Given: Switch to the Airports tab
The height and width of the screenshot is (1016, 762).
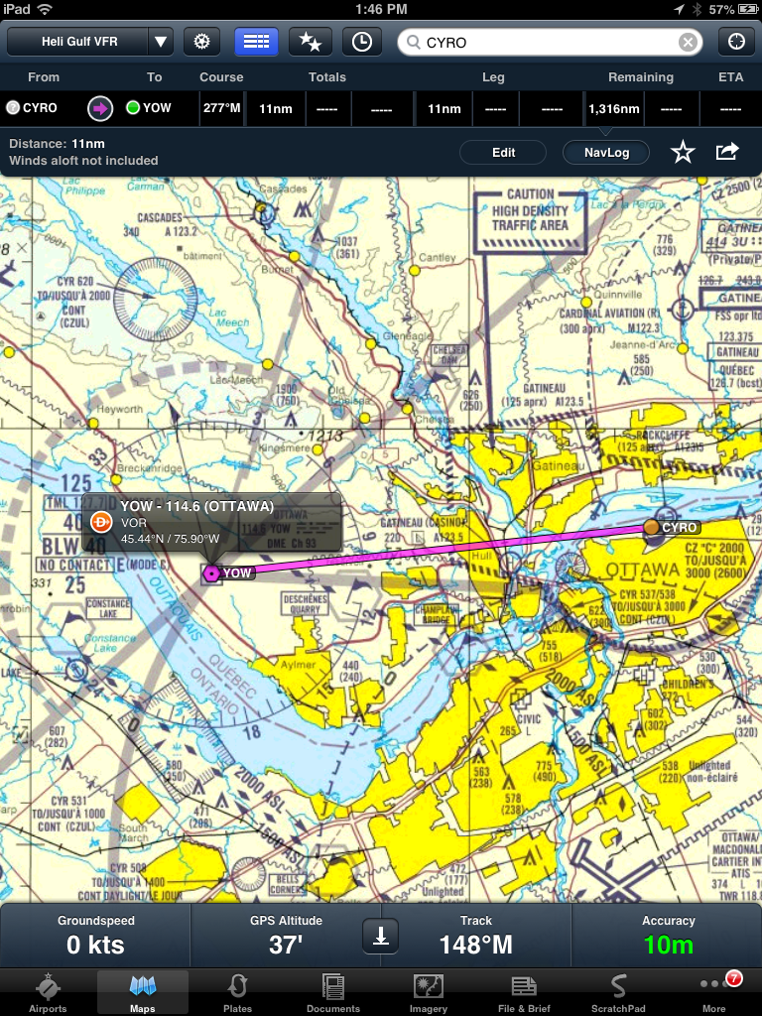Looking at the screenshot, I should pyautogui.click(x=48, y=992).
